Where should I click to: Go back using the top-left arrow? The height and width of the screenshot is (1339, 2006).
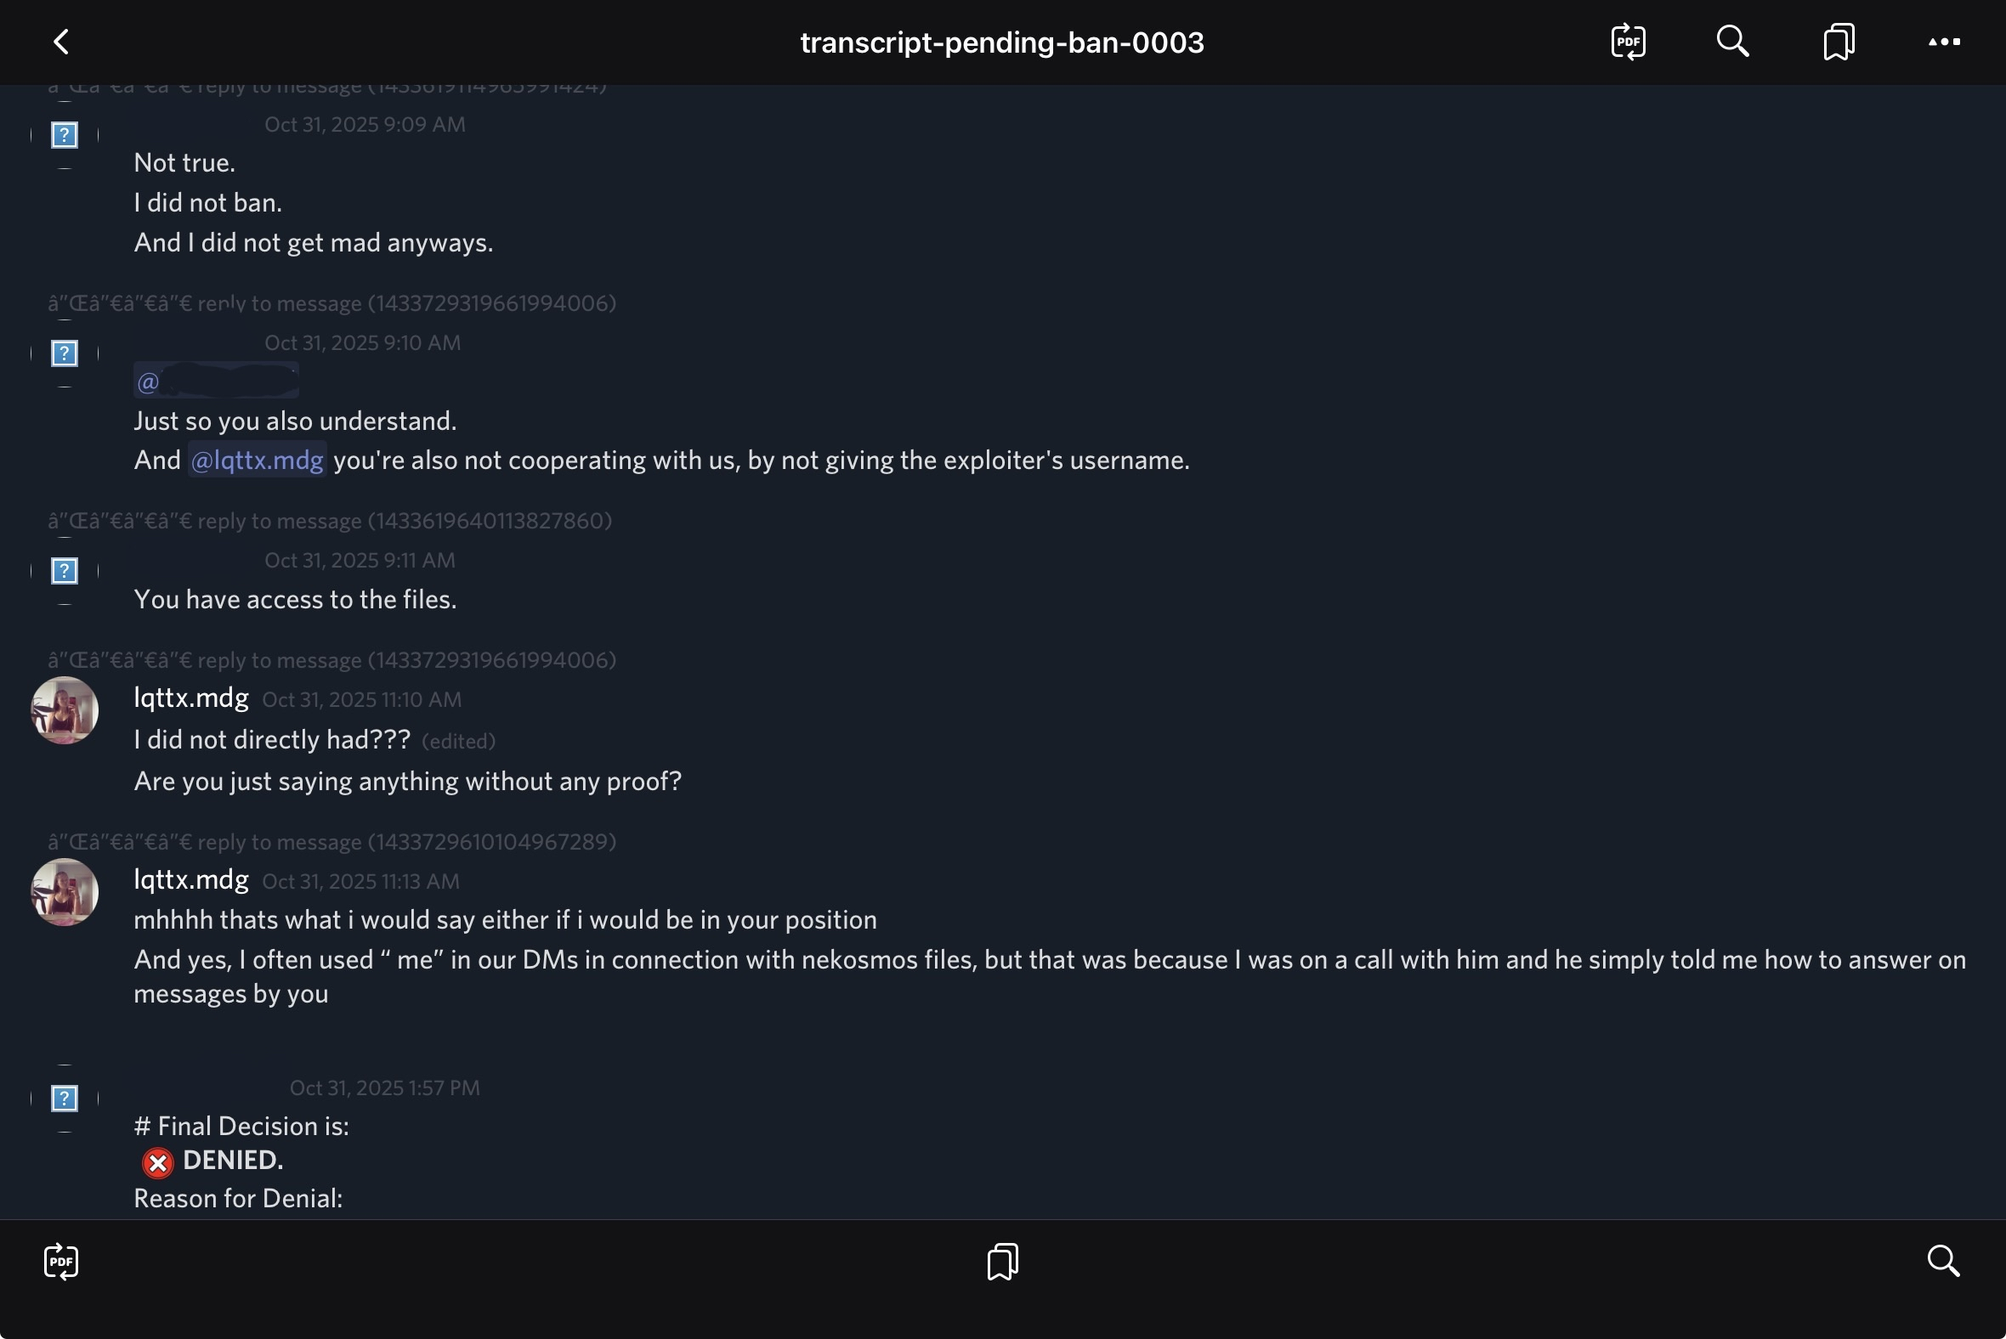pos(60,42)
